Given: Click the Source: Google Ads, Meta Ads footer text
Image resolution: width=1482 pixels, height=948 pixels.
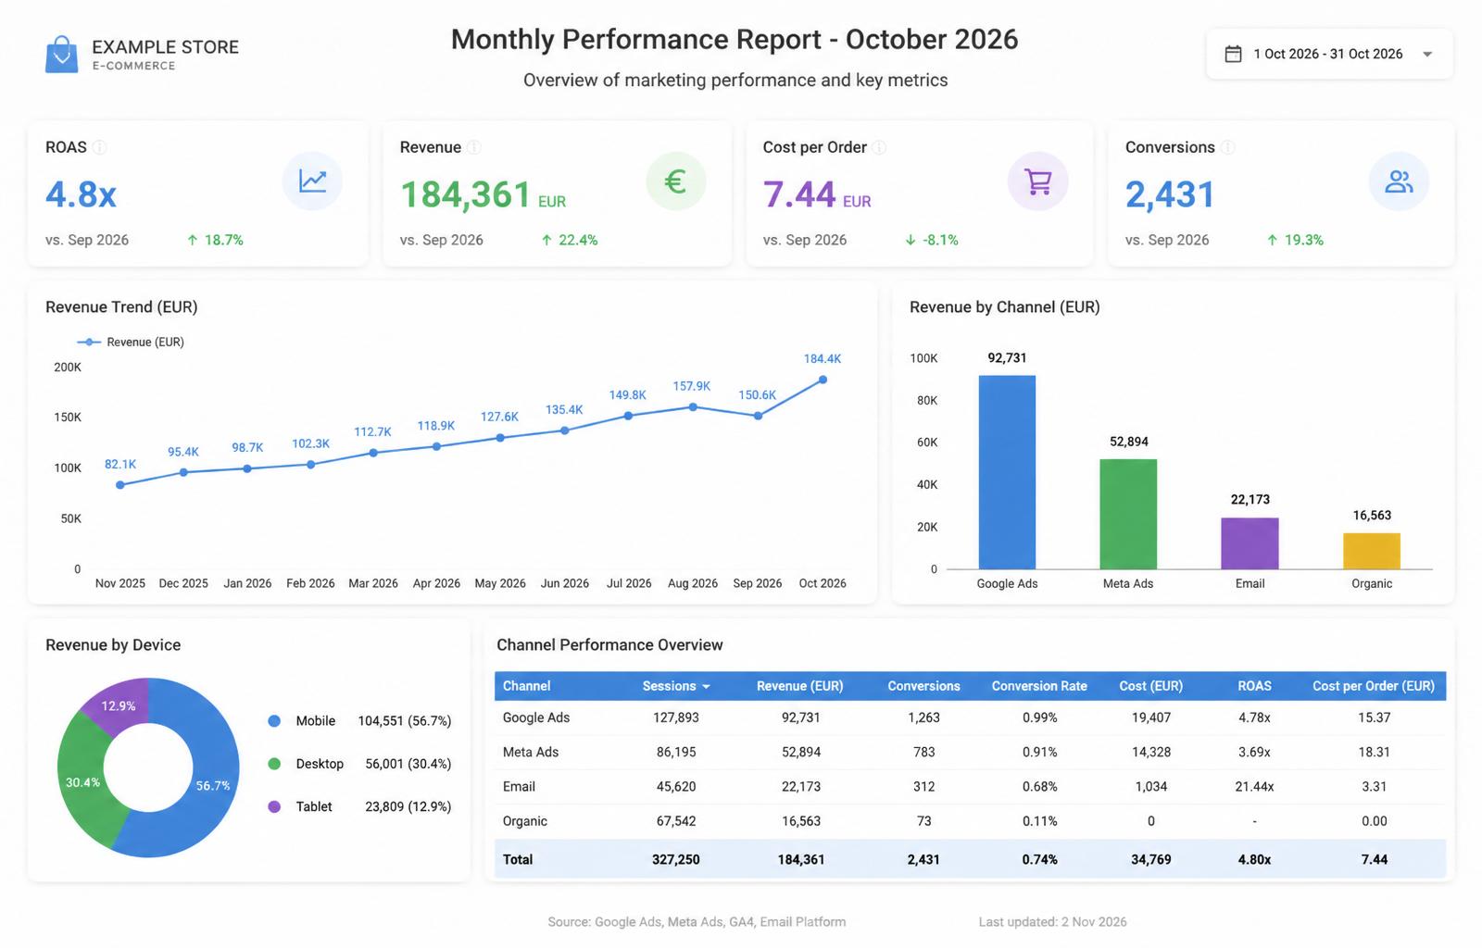Looking at the screenshot, I should (x=697, y=922).
